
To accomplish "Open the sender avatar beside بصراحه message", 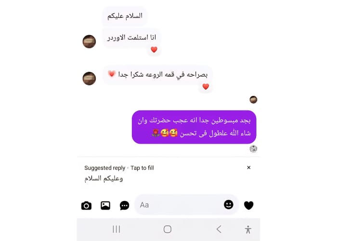I will 89,79.
